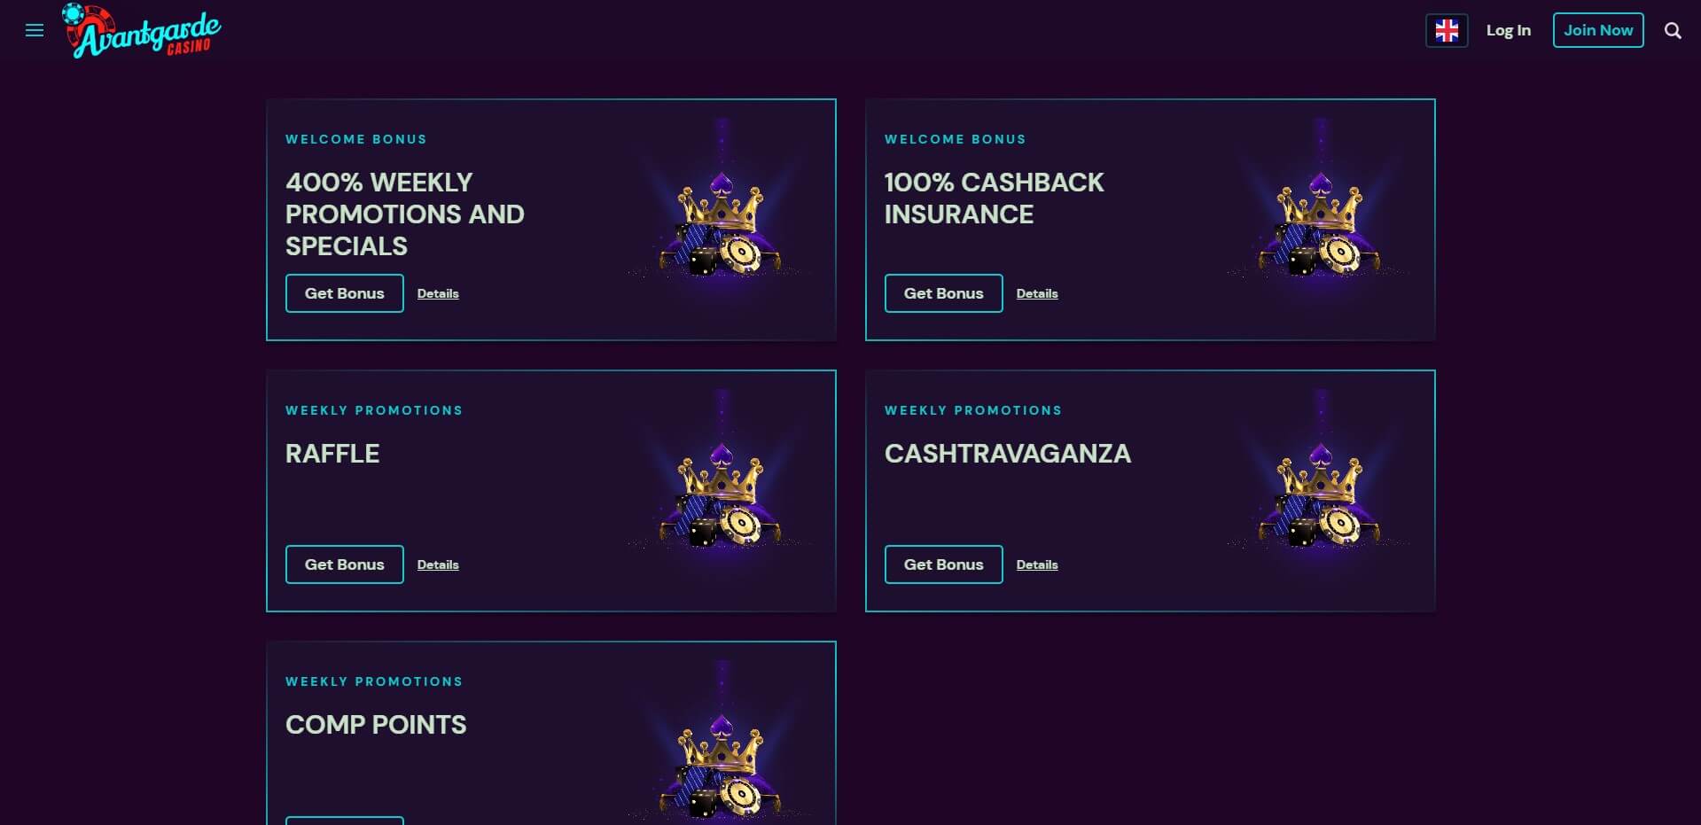View Details of 400% Weekly Promotions
The image size is (1701, 825).
[438, 293]
